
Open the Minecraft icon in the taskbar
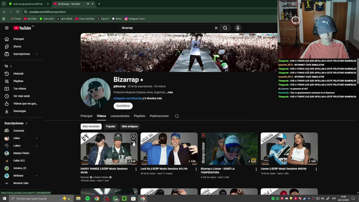tap(124, 198)
